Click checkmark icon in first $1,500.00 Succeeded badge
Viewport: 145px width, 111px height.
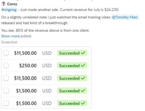click(x=83, y=90)
